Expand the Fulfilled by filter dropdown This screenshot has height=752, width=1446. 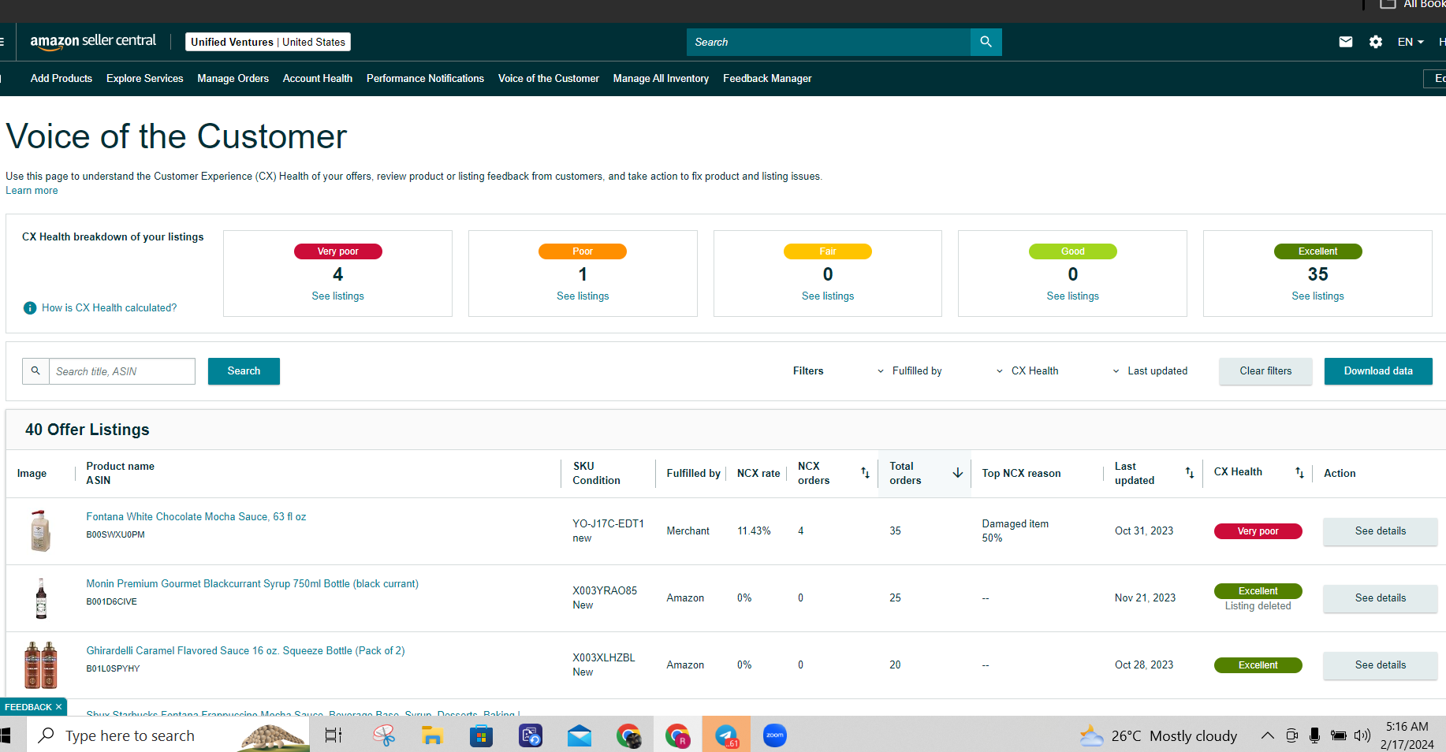[910, 371]
